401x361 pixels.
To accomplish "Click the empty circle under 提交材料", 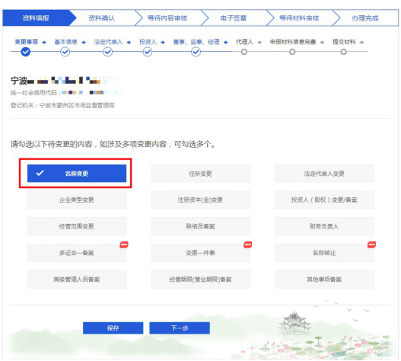I will pos(344,52).
